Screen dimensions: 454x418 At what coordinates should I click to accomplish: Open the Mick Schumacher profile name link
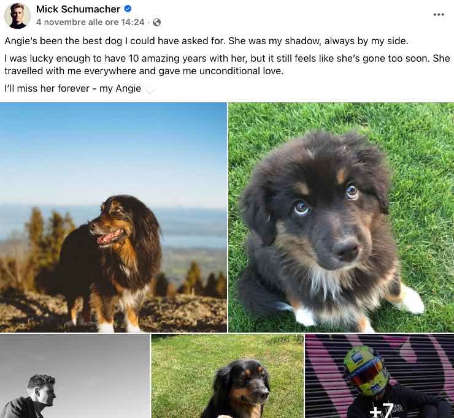[x=78, y=9]
